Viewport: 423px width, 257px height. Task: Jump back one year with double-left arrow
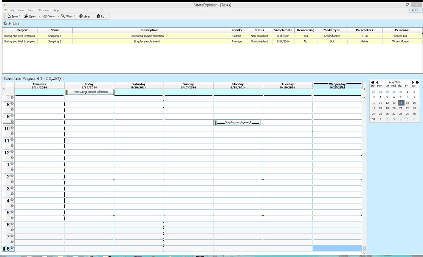click(372, 82)
